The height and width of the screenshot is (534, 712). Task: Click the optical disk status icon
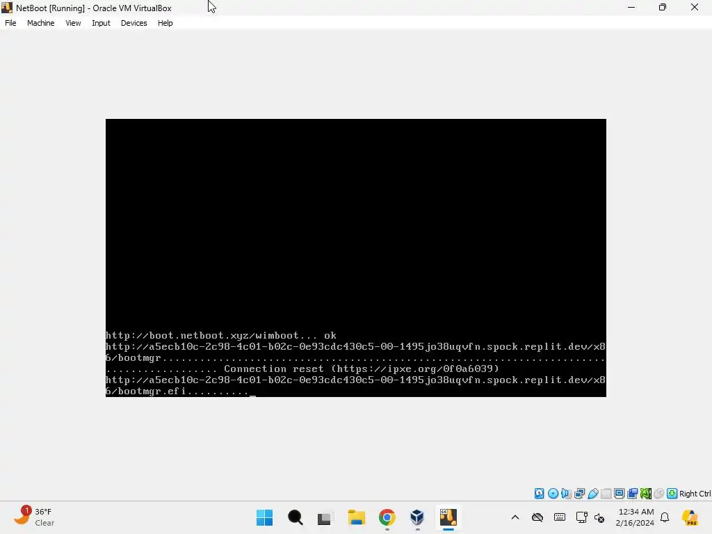point(553,494)
